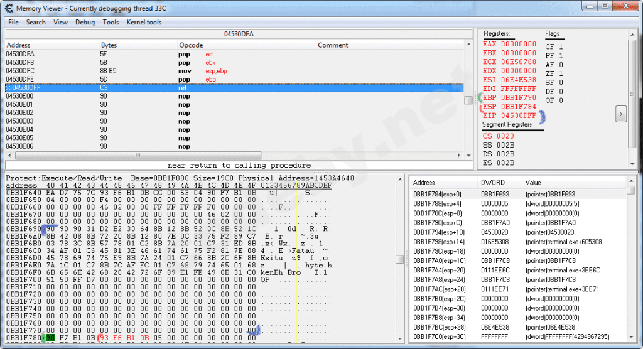The image size is (643, 349).
Task: Toggle the DF flag value
Action: coord(554,92)
